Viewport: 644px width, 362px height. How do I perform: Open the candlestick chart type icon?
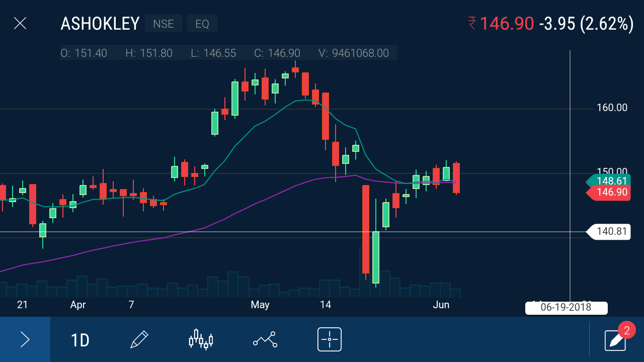coord(201,339)
